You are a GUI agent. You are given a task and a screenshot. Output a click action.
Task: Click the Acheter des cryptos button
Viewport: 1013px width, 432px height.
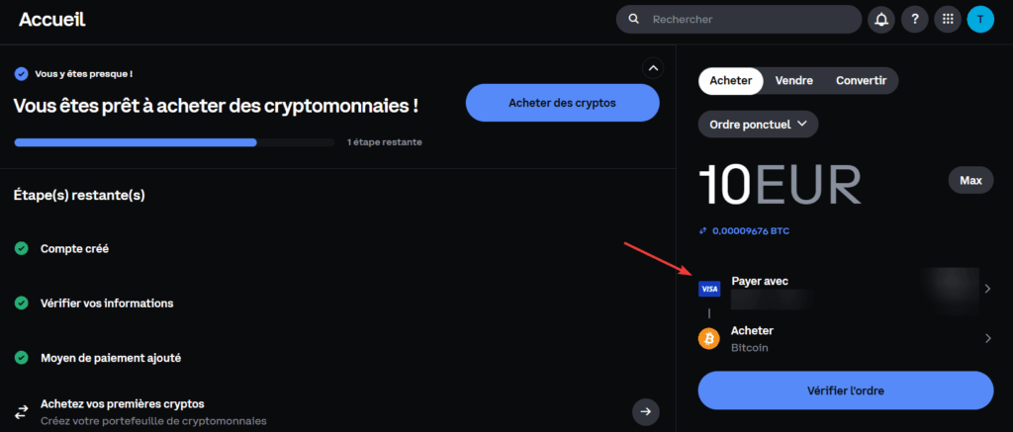pos(562,103)
